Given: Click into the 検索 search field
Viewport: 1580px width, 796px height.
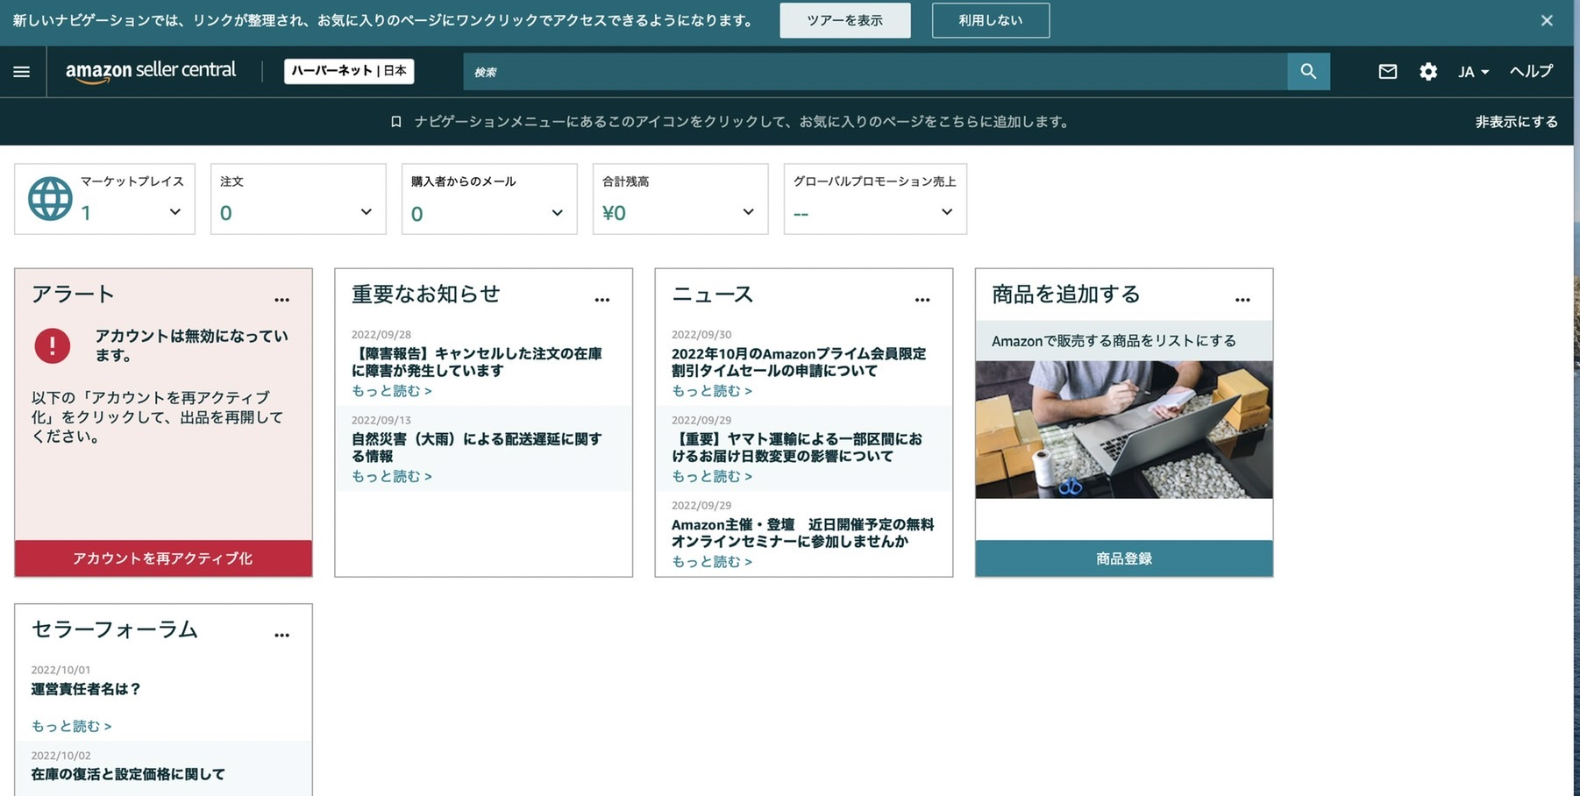Looking at the screenshot, I should [x=875, y=71].
